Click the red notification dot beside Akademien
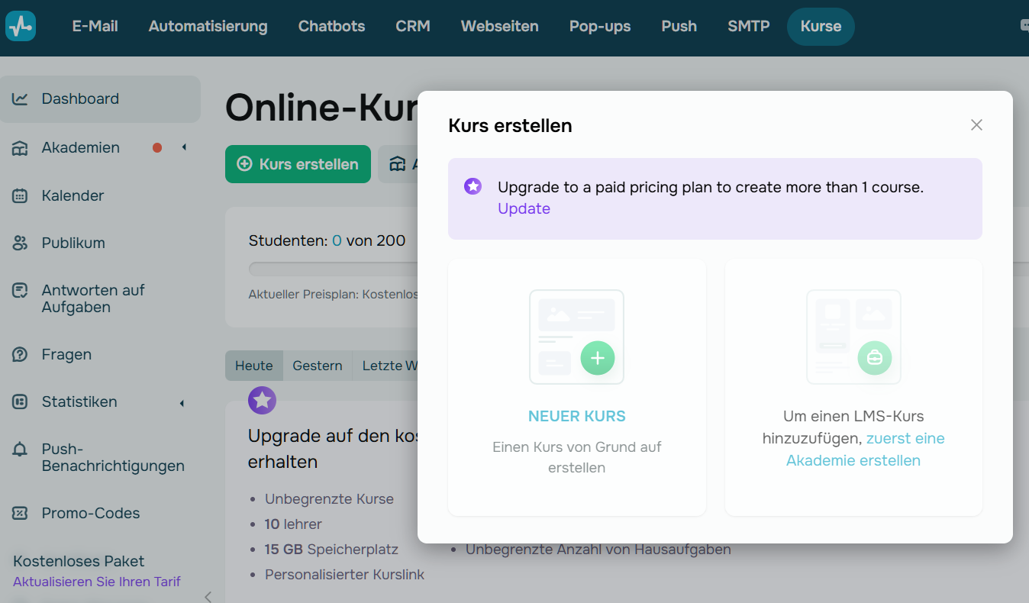This screenshot has height=603, width=1029. click(x=157, y=147)
